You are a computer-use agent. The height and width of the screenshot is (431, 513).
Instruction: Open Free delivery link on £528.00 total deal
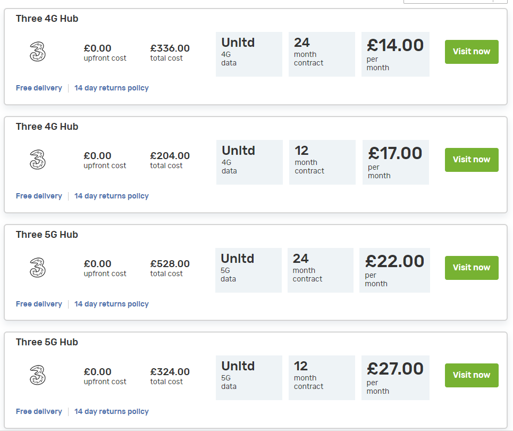pyautogui.click(x=39, y=304)
